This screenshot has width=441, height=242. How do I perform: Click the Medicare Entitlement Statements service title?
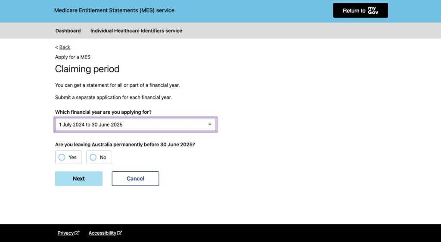point(114,10)
